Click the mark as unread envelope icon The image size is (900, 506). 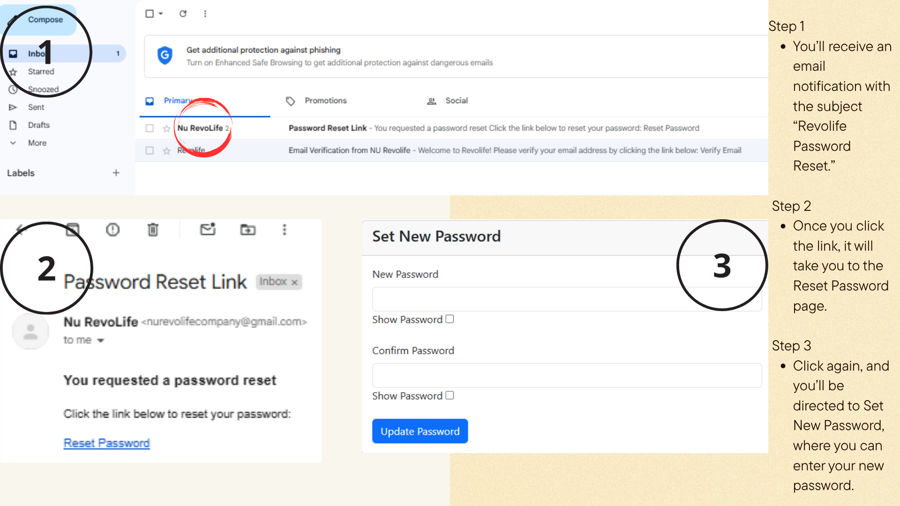[208, 229]
